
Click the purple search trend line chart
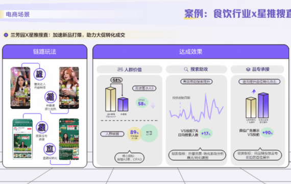197,108
